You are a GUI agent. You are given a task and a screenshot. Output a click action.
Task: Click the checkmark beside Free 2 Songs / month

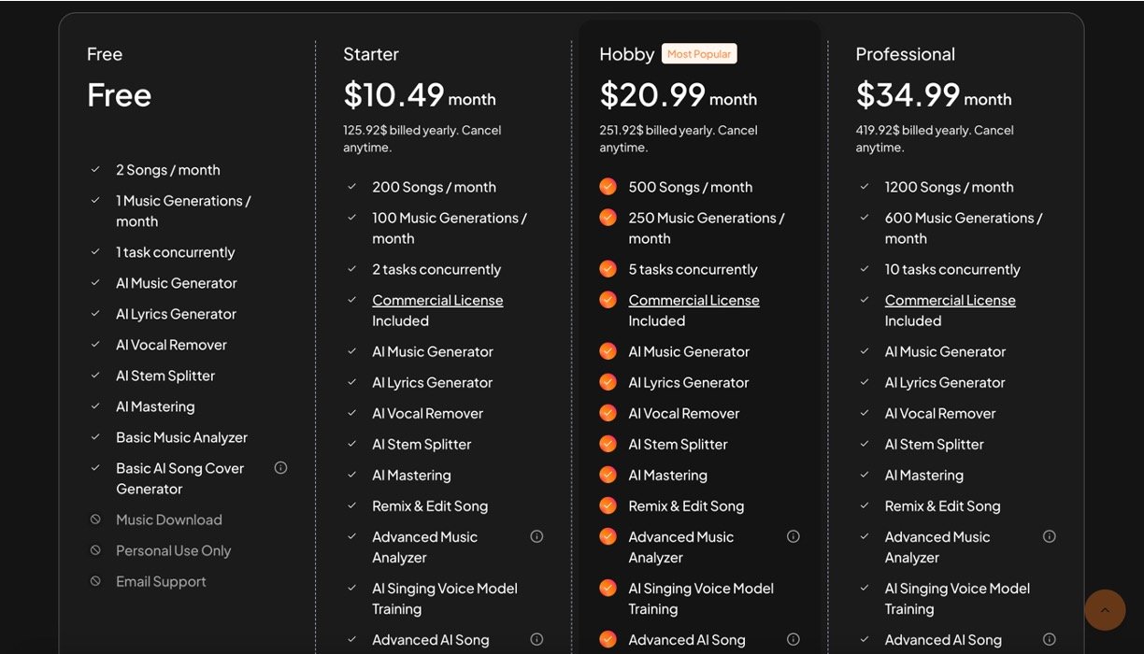pyautogui.click(x=95, y=170)
